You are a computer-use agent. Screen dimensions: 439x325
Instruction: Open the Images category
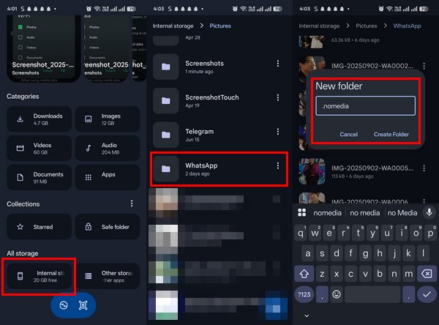(x=107, y=119)
